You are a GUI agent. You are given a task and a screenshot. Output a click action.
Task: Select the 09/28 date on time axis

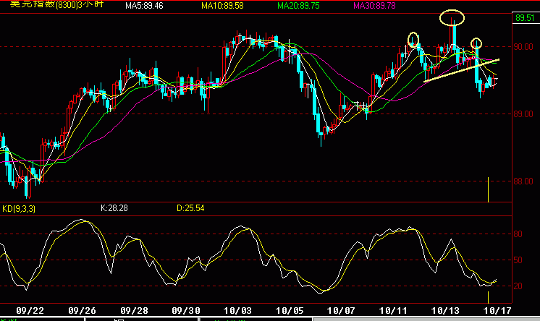click(x=134, y=311)
